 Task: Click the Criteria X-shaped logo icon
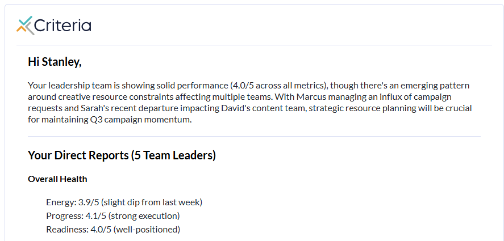[24, 26]
